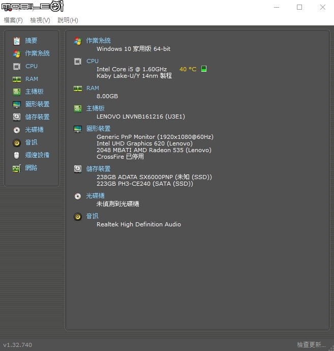This screenshot has height=351, width=334.
Task: Click the 作業系統 heading link in summary
Action: pos(99,41)
